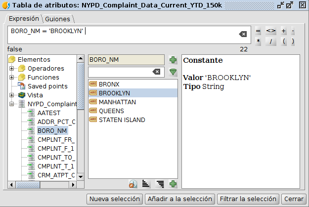This screenshot has height=207, width=309.
Task: Expand the Funciones tree node
Action: [12, 77]
